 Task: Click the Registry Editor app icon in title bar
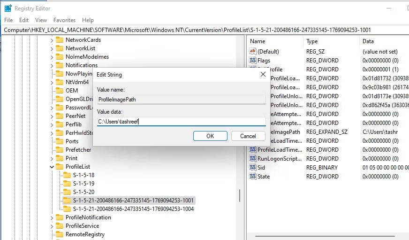pyautogui.click(x=8, y=8)
